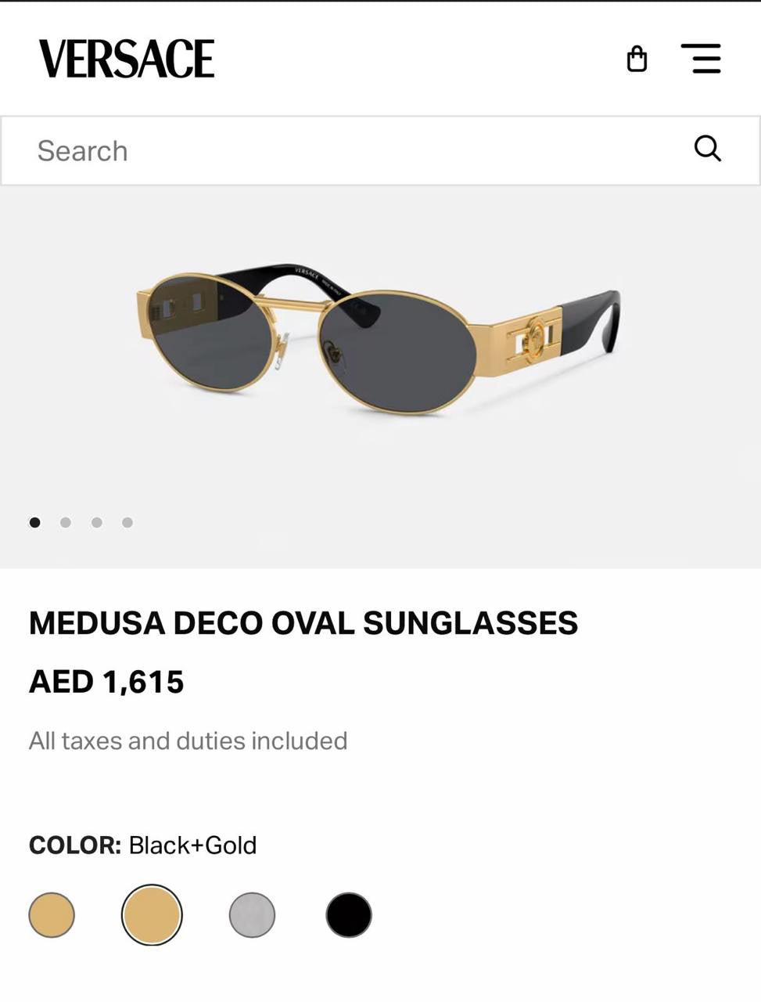Click the All taxes and duties included note
Image resolution: width=761 pixels, height=1002 pixels.
coord(188,741)
